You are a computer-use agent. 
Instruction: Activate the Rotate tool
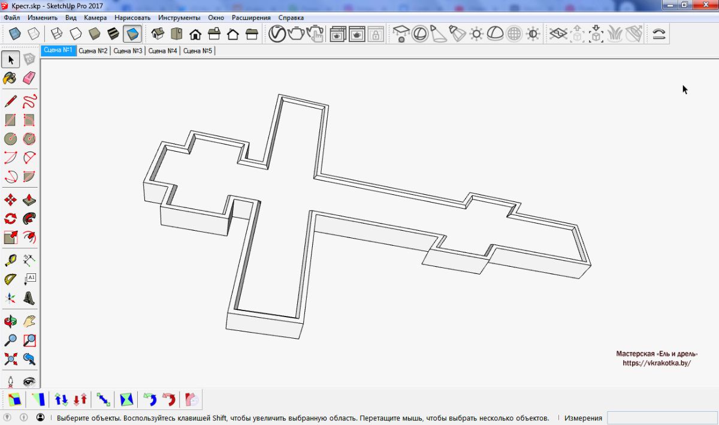click(10, 218)
